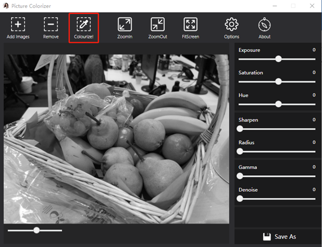
Task: Click the Sharpen slider handle
Action: click(240, 129)
